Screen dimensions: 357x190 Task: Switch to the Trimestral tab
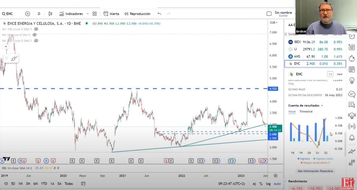306,112
